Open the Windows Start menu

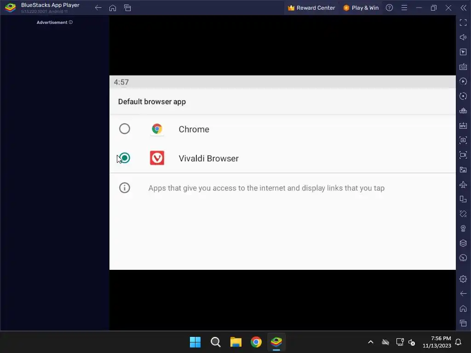[x=195, y=342]
